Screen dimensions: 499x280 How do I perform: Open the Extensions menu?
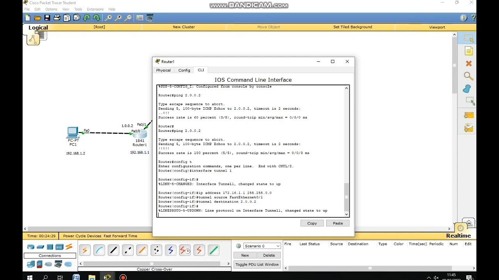pos(95,9)
